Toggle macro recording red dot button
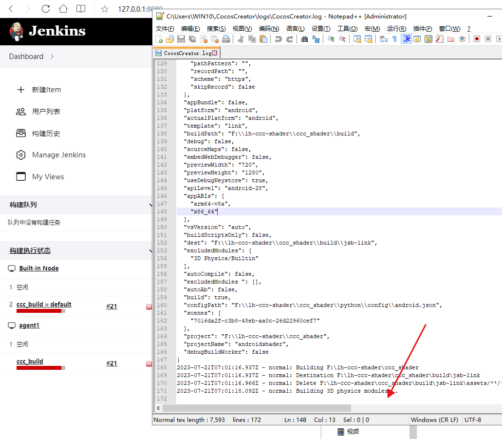 click(477, 39)
